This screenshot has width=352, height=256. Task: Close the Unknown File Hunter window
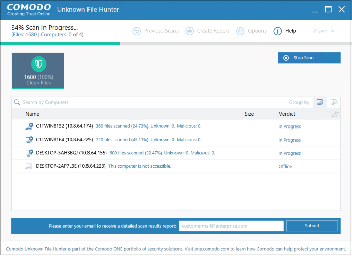(341, 9)
